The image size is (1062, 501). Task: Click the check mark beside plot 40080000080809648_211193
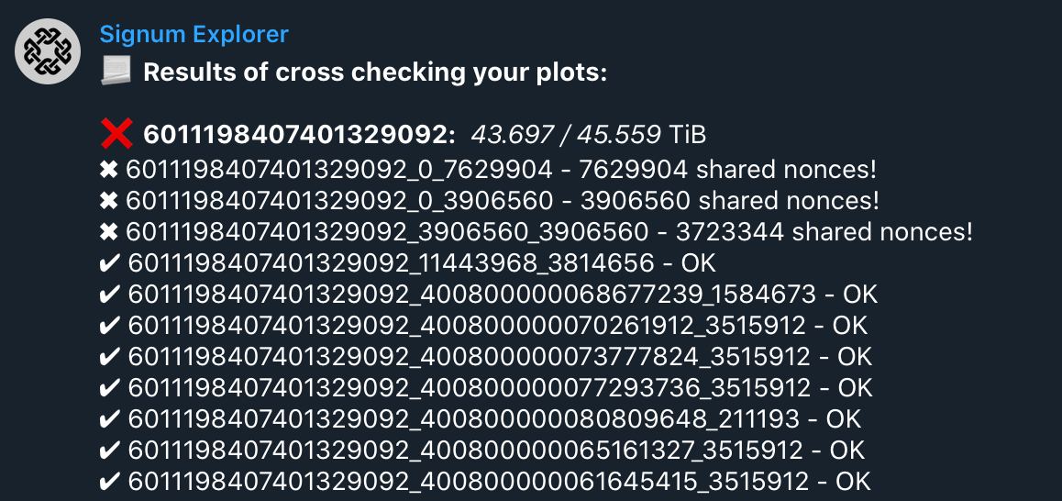coord(108,418)
